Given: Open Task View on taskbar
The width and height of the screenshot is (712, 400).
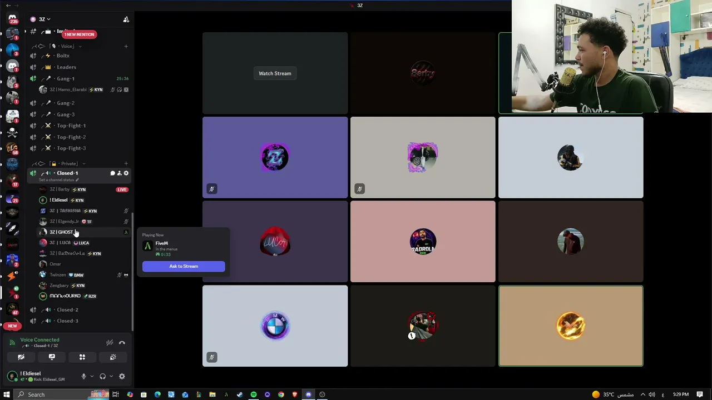Looking at the screenshot, I should pyautogui.click(x=116, y=394).
